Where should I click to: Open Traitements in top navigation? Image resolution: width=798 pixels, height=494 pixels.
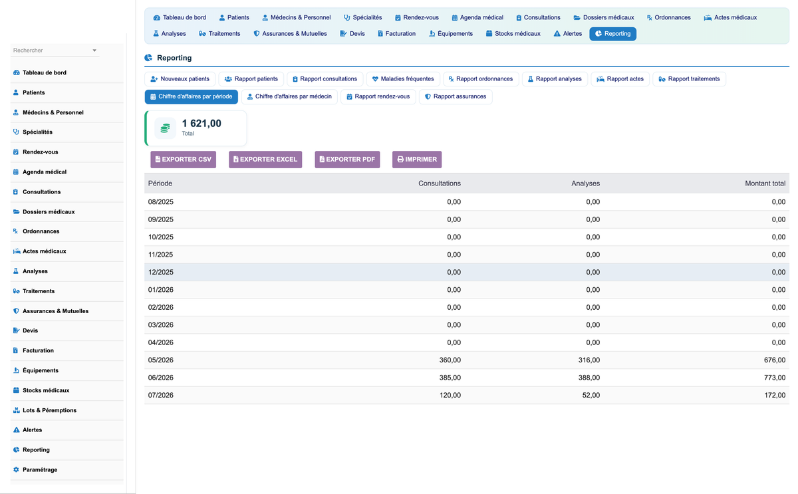[219, 33]
